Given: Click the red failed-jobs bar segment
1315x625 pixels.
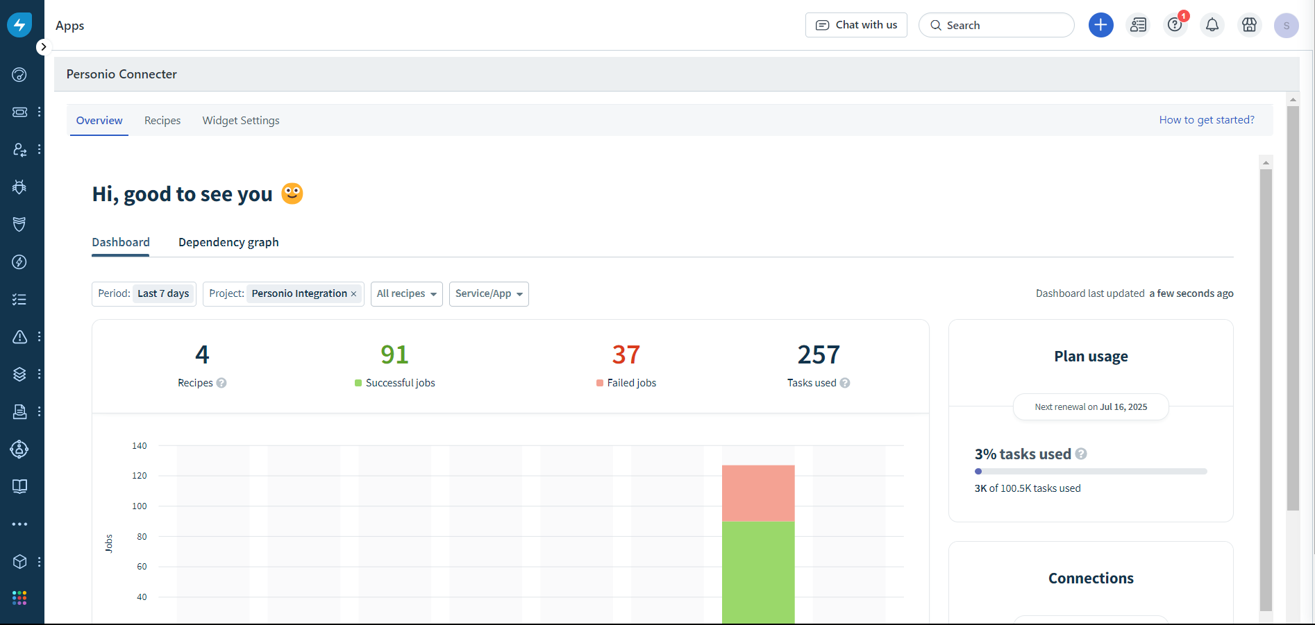Looking at the screenshot, I should pyautogui.click(x=758, y=493).
